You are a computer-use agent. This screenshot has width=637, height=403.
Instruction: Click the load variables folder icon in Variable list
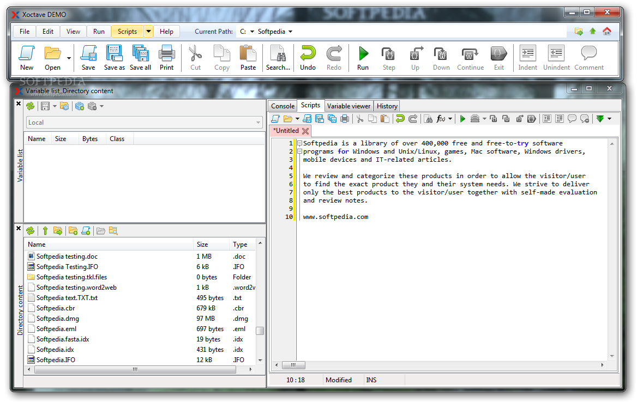pyautogui.click(x=64, y=106)
